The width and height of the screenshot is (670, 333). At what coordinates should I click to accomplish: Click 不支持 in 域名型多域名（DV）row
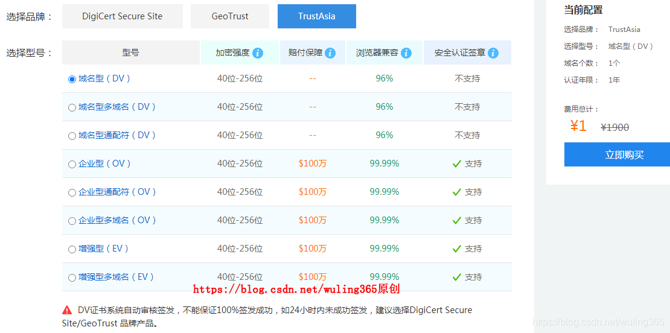tap(467, 107)
